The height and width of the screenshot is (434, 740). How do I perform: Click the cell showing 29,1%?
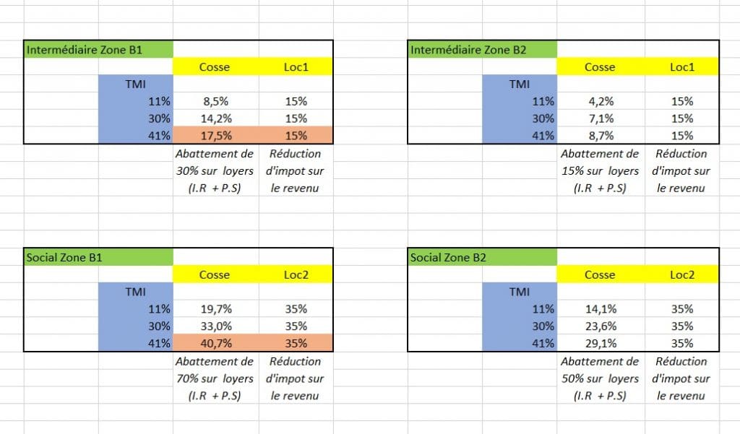click(x=599, y=343)
